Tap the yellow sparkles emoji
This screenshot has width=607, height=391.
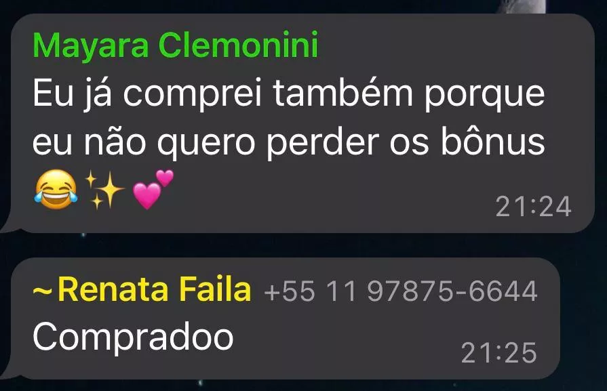[104, 190]
